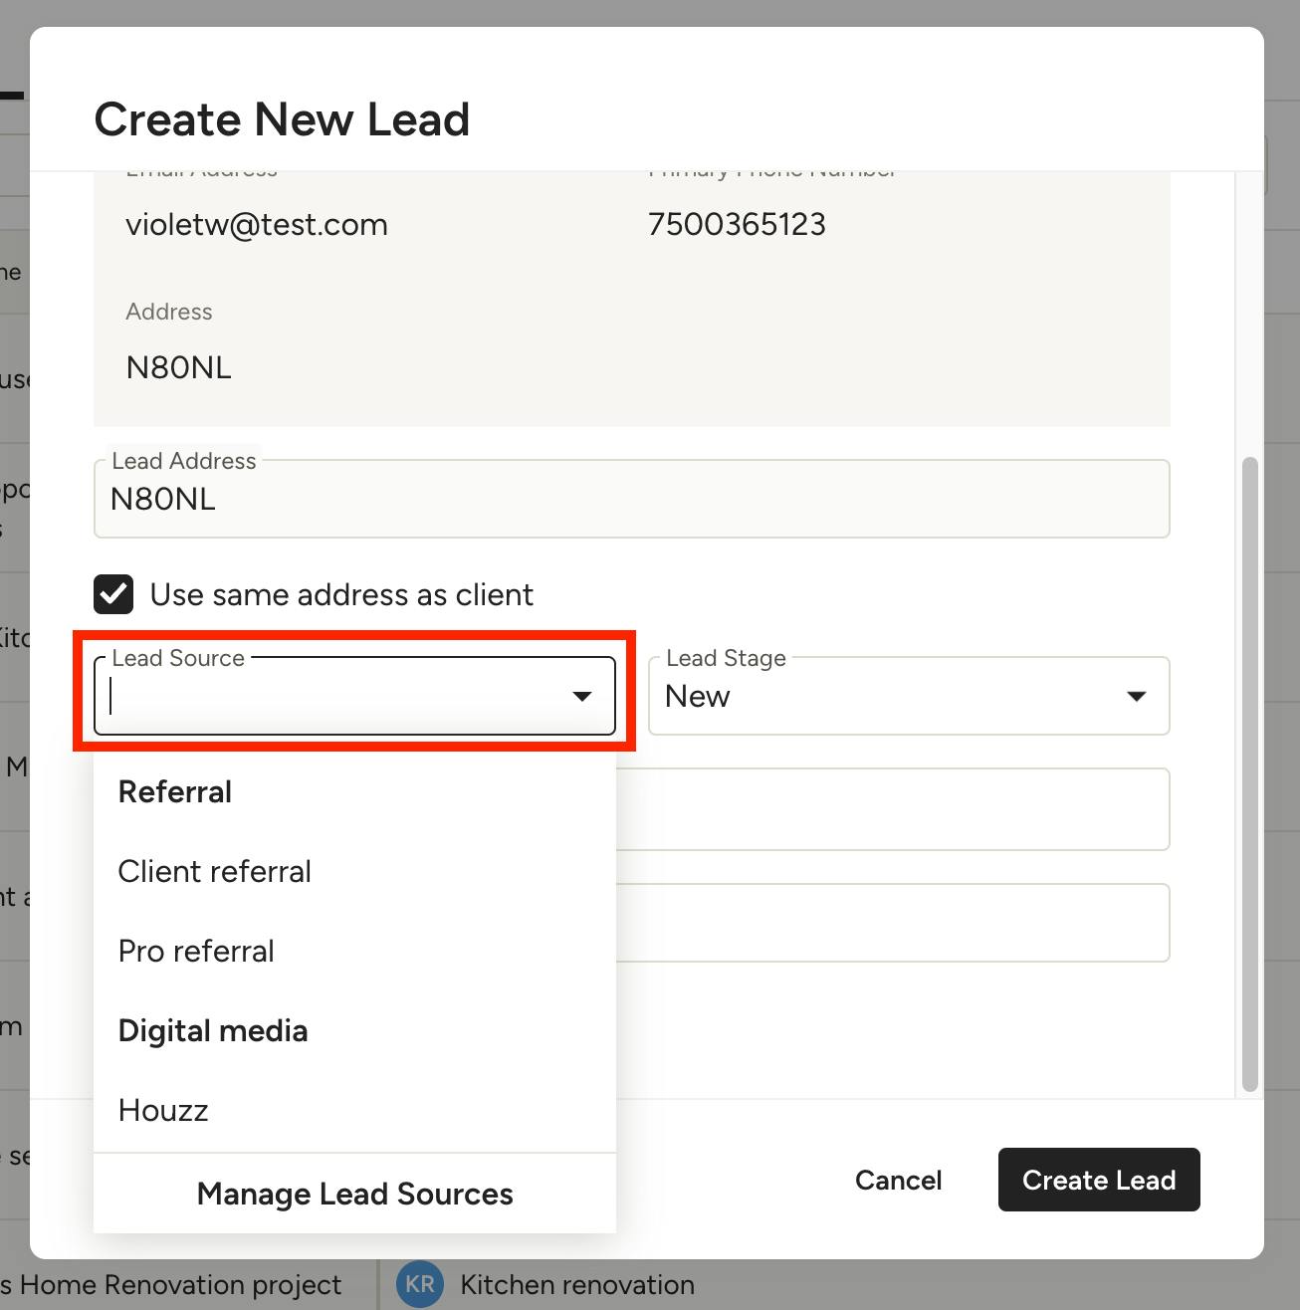Image resolution: width=1300 pixels, height=1310 pixels.
Task: Uncheck Use same address as client checkbox
Action: click(x=113, y=594)
